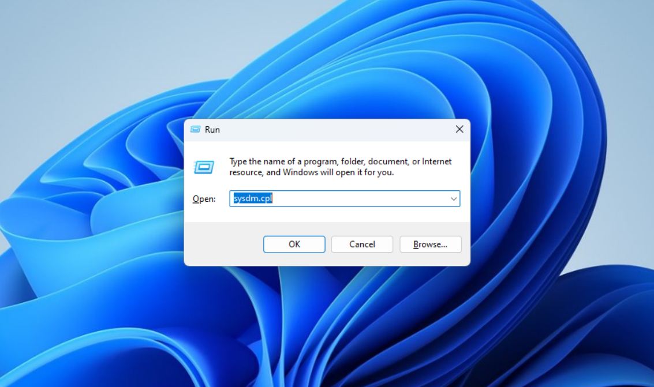Viewport: 654px width, 387px height.
Task: Click the "Type the name of a program" description
Action: click(x=341, y=167)
